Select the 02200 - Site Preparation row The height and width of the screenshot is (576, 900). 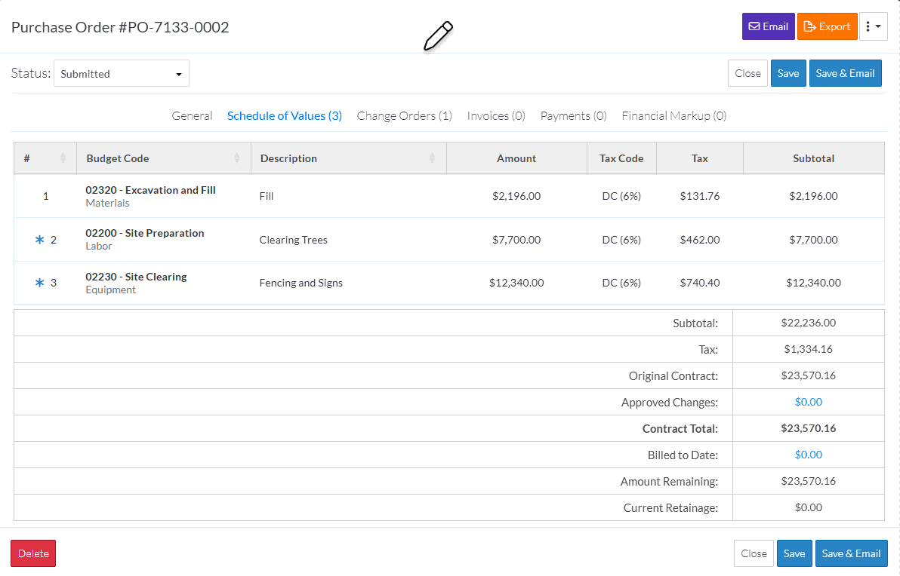point(448,240)
